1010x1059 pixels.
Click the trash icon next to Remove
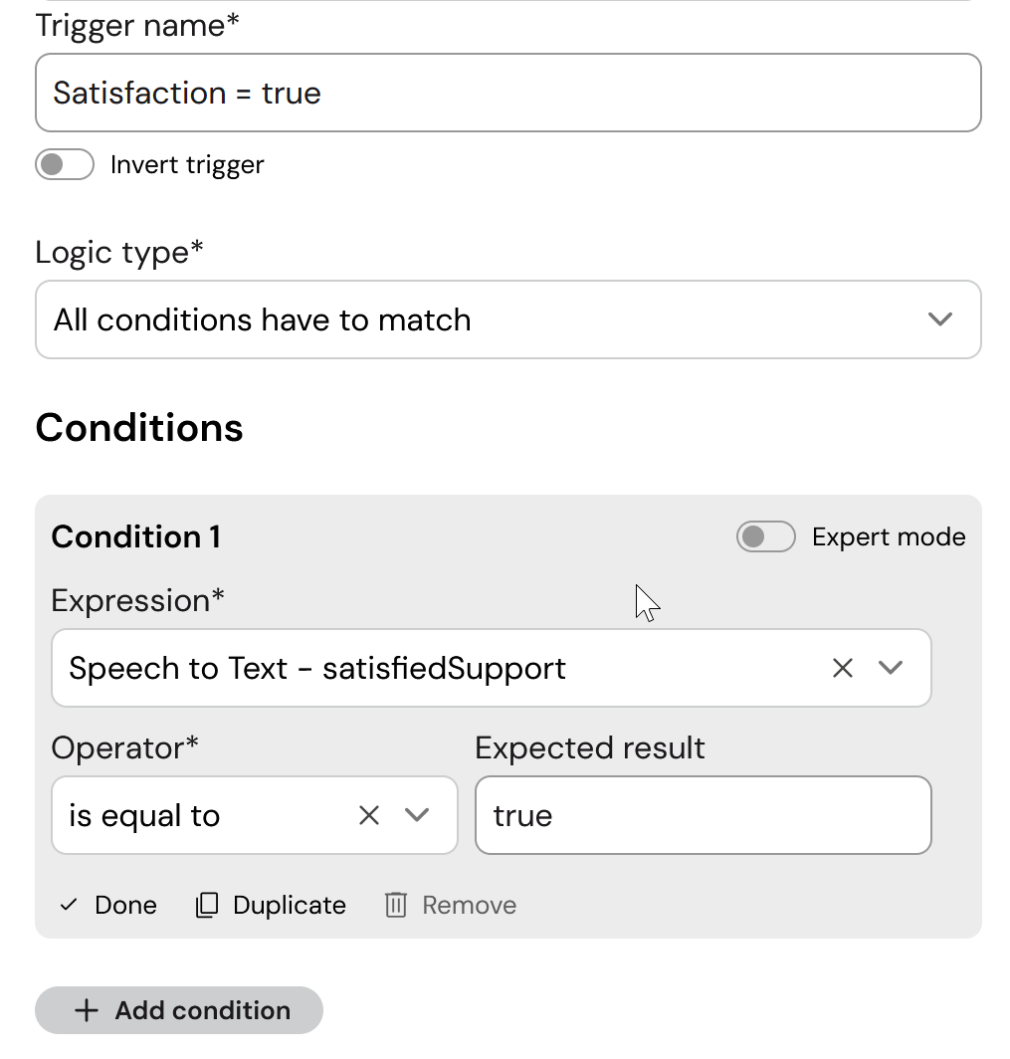(x=396, y=905)
